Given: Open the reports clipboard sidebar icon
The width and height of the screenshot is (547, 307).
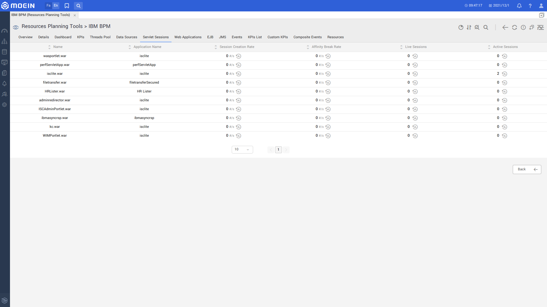Looking at the screenshot, I should click(5, 73).
